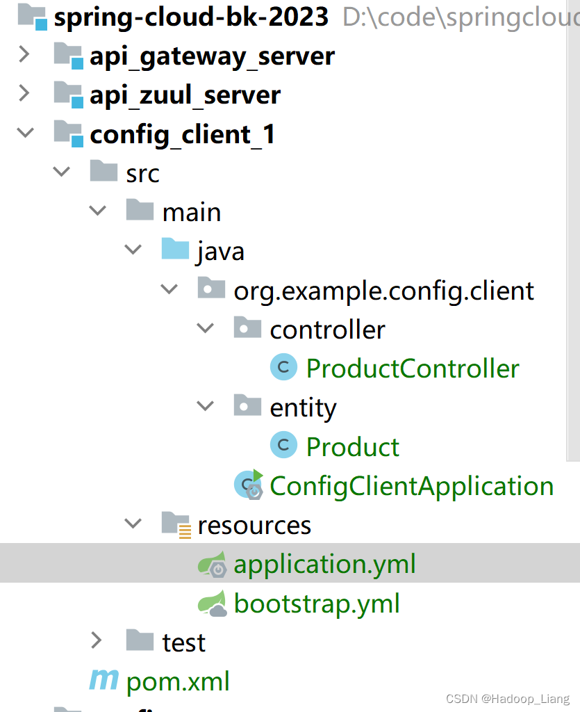Viewport: 580px width, 712px height.
Task: Click the Maven pom.xml icon
Action: [104, 680]
